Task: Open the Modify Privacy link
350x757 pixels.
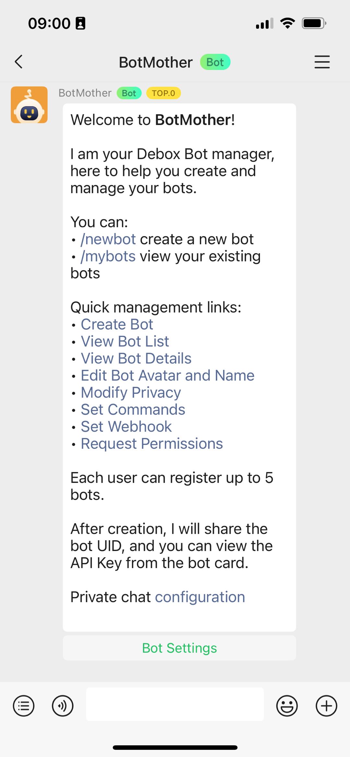Action: pos(131,393)
